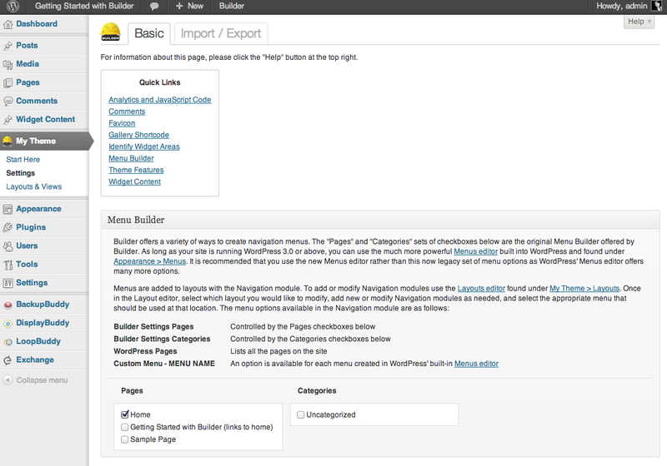Click the LoopBuddy icon

pyautogui.click(x=8, y=342)
